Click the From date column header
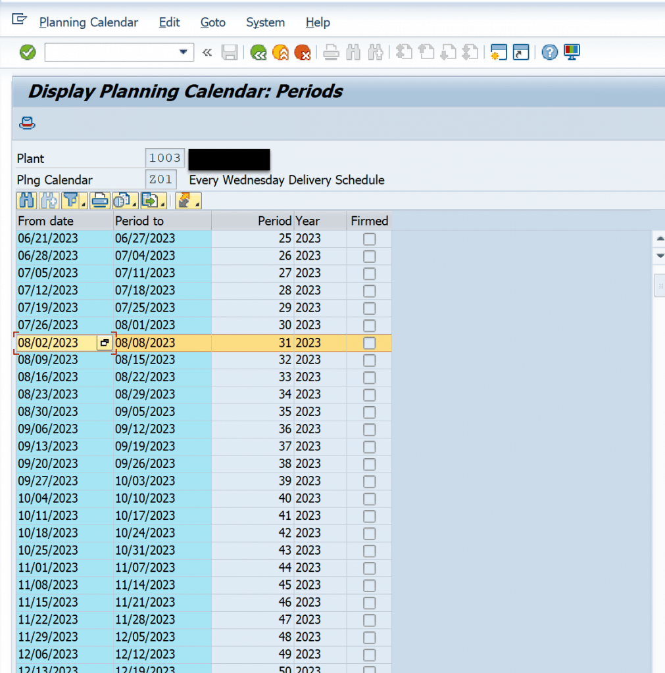The image size is (665, 673). point(64,221)
